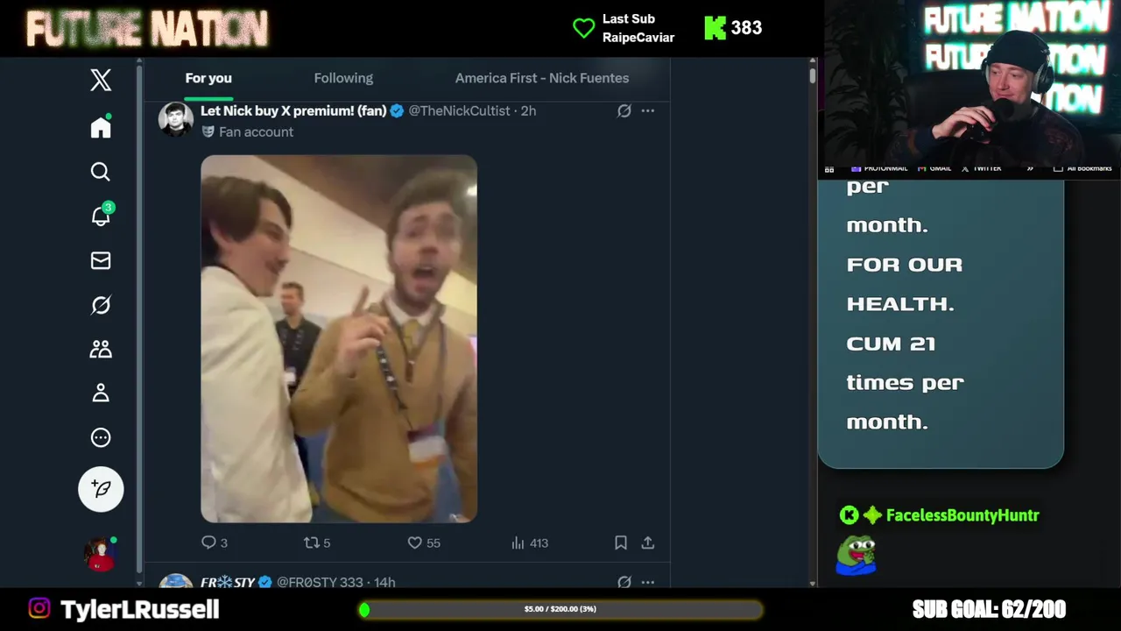Open America First - Nick Fuentes tab
The height and width of the screenshot is (631, 1121).
coord(542,78)
